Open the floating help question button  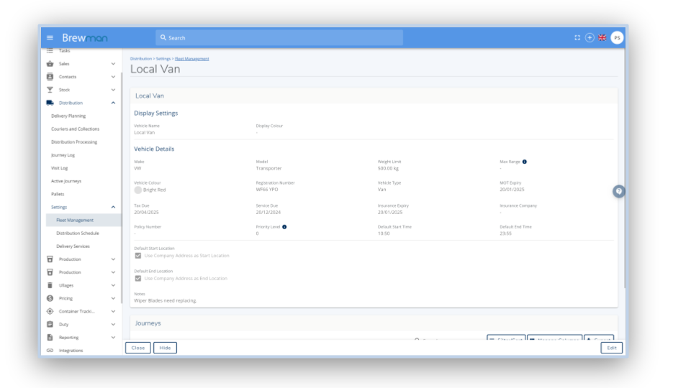(619, 191)
